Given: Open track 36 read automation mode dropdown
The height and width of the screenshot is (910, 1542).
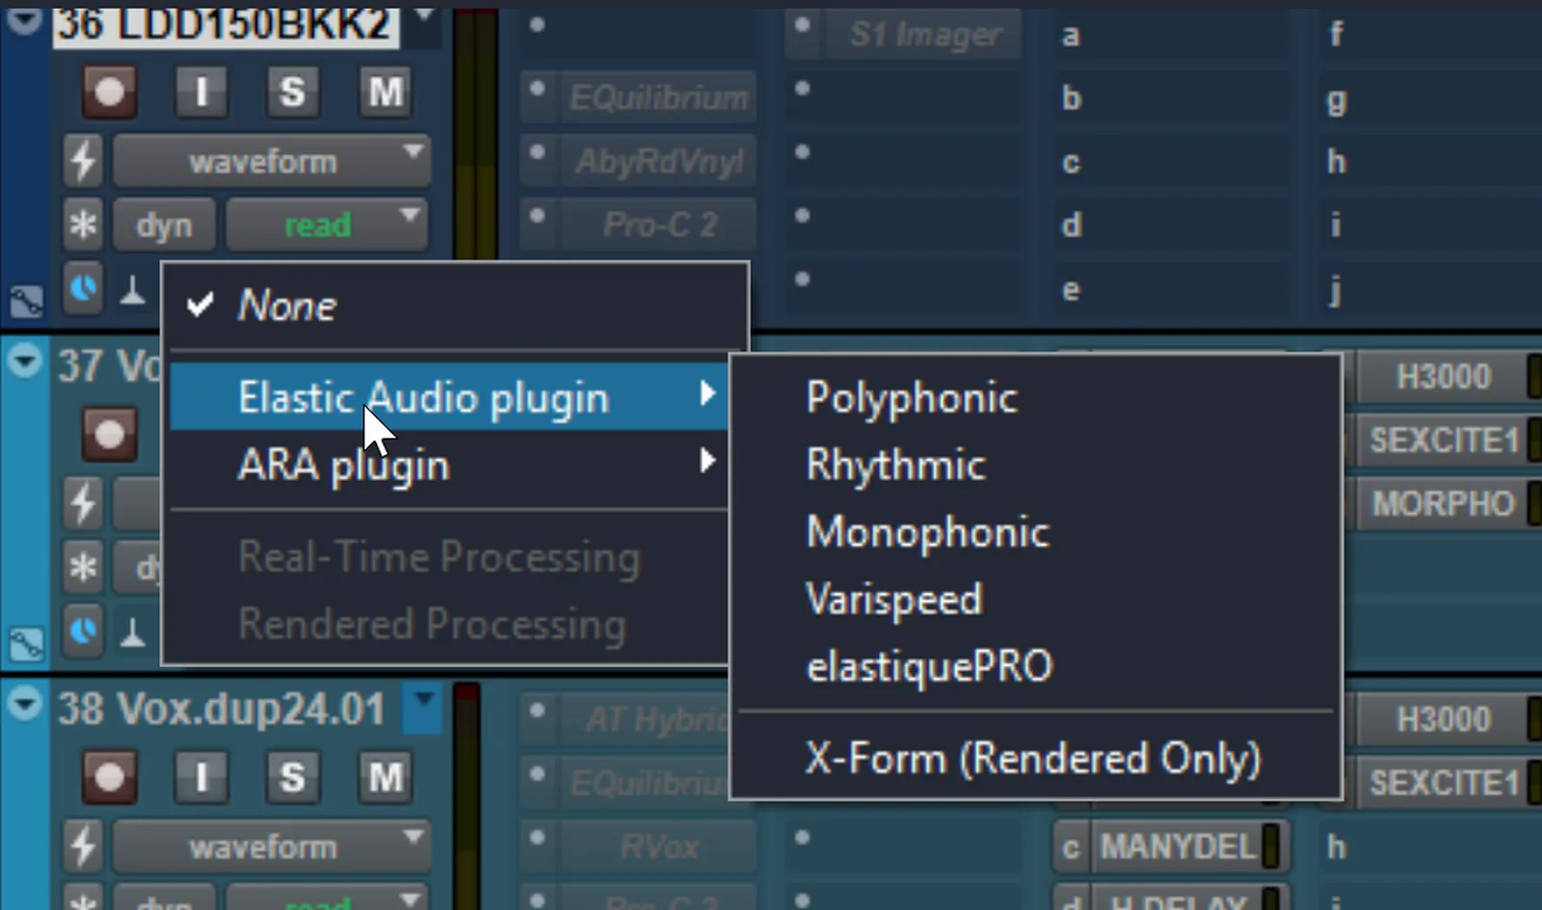Looking at the screenshot, I should pos(328,225).
